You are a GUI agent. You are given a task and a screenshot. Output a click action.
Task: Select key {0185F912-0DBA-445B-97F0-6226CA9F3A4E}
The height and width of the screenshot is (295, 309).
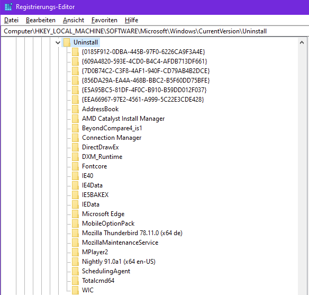click(143, 52)
